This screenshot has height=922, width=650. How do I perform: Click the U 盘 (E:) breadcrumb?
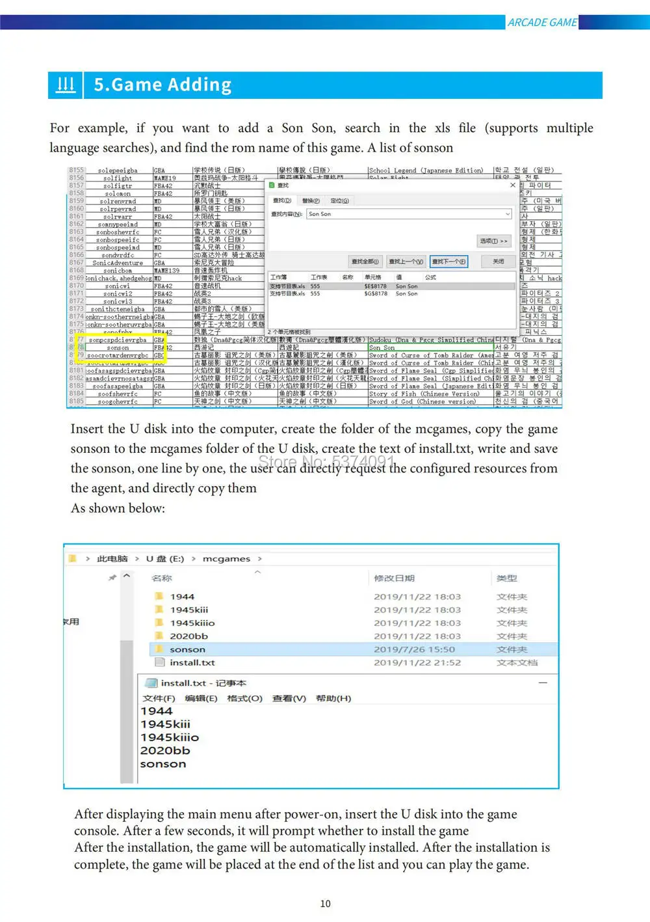coord(165,558)
